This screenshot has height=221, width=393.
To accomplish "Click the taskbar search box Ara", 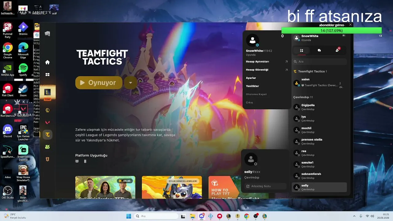I will tap(156, 216).
